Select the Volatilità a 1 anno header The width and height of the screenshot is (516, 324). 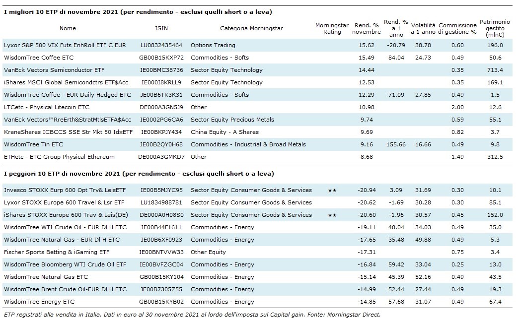click(423, 28)
